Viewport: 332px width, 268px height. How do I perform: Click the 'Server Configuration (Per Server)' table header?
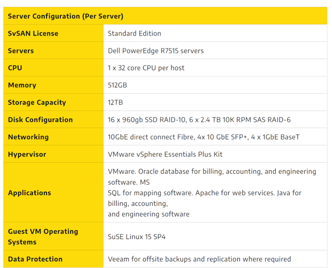point(65,16)
